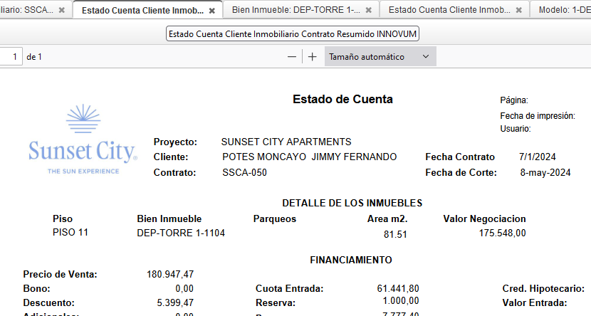This screenshot has width=591, height=316.
Task: Close the active Estado Cuenta Cliente tab
Action: 212,11
